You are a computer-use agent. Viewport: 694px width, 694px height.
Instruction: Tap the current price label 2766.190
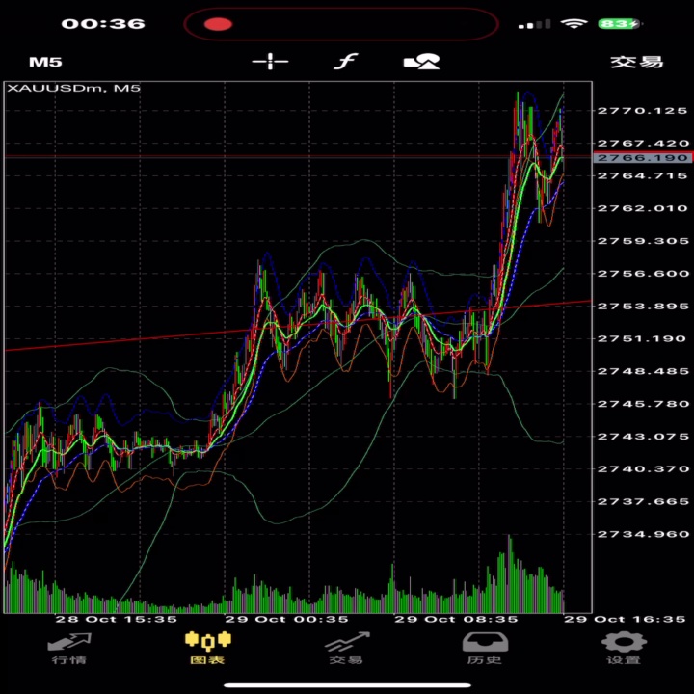click(x=642, y=157)
